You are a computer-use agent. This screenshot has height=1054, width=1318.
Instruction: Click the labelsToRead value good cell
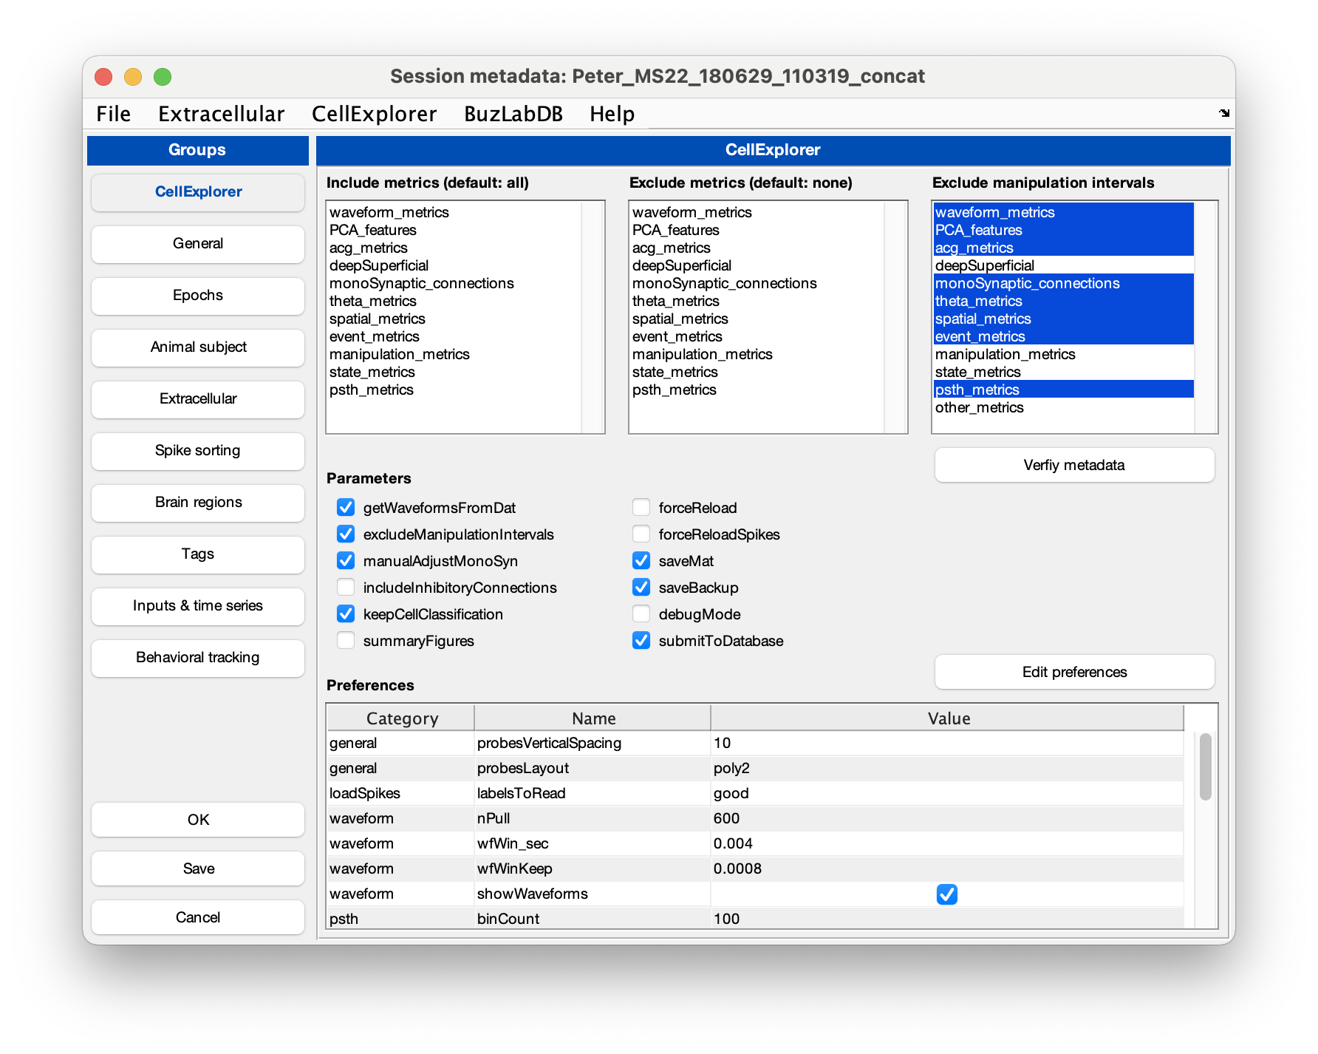[x=947, y=793]
